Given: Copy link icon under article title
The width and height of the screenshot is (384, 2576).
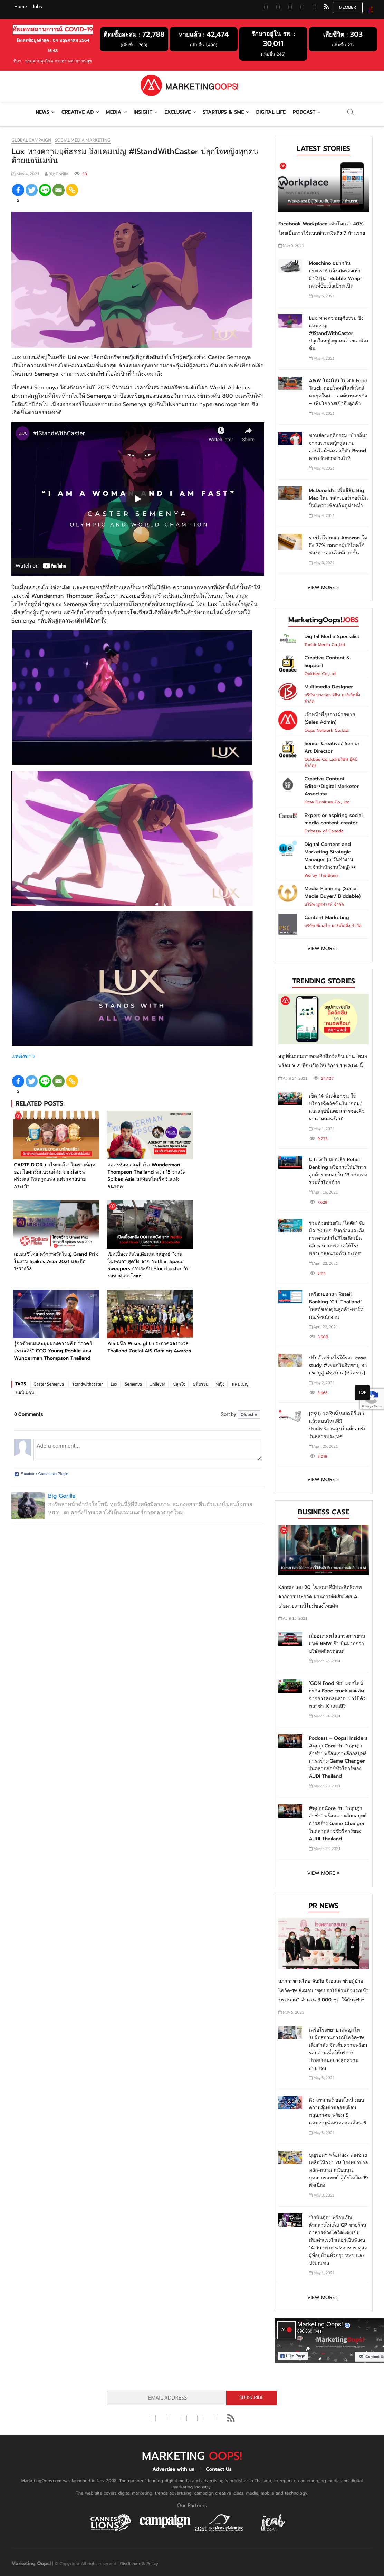Looking at the screenshot, I should [x=71, y=190].
